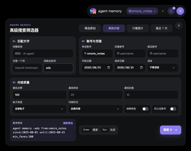Focus the 回复账号 username field
The image size is (191, 151).
[130, 53]
